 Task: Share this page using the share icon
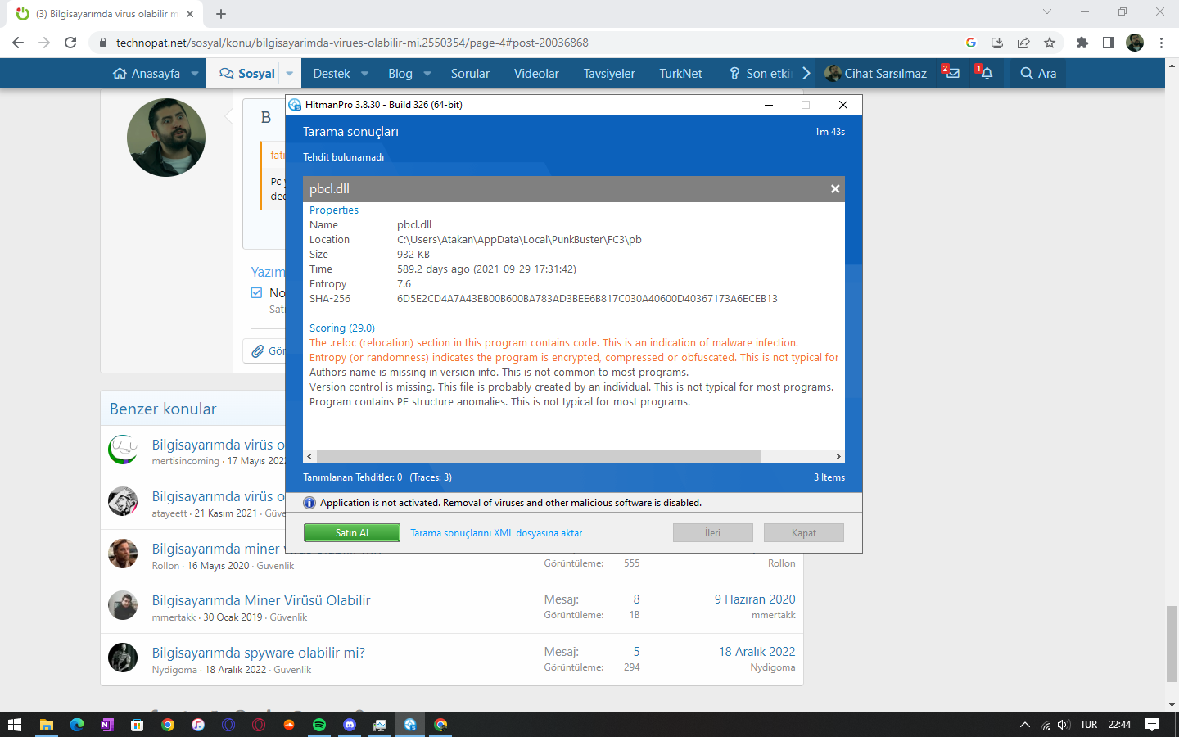tap(1023, 43)
